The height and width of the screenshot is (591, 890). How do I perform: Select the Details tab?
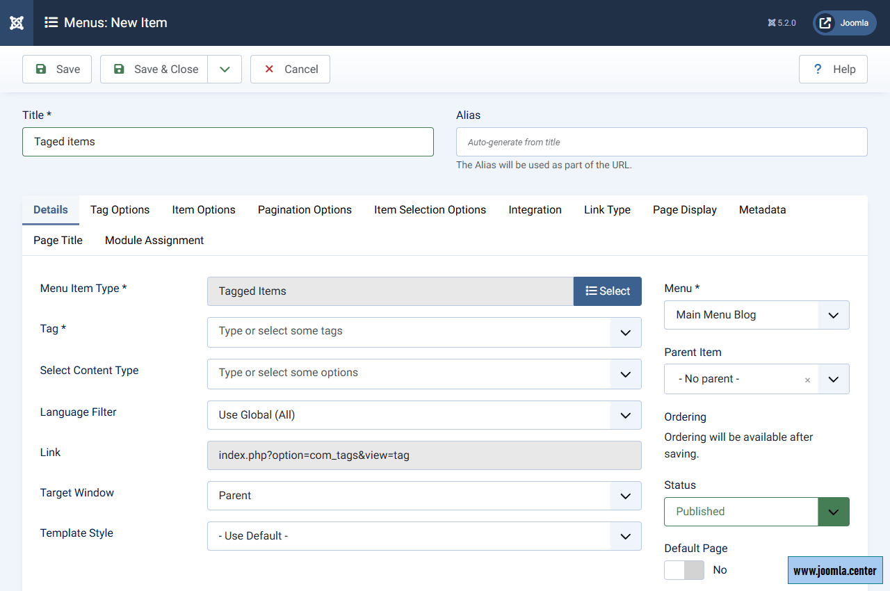51,210
